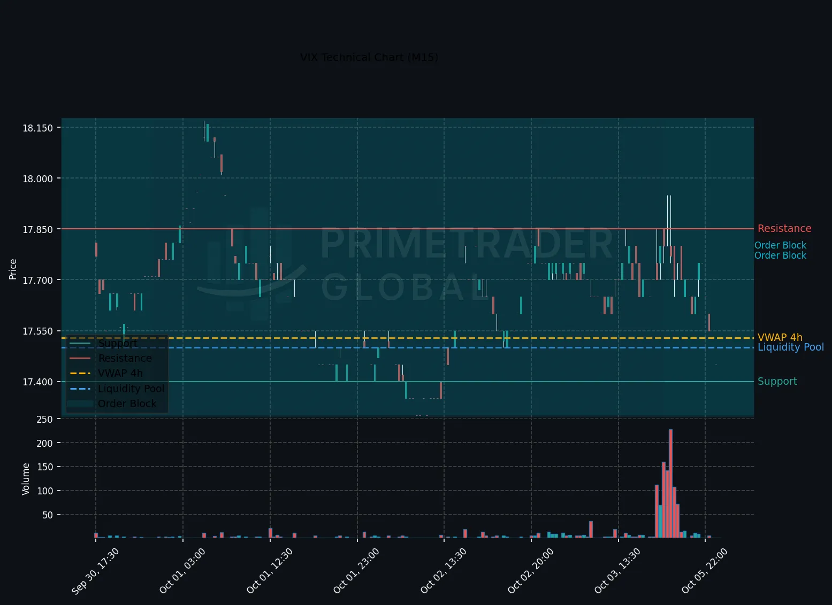Select the Volume axis title
Image resolution: width=832 pixels, height=605 pixels.
26,479
